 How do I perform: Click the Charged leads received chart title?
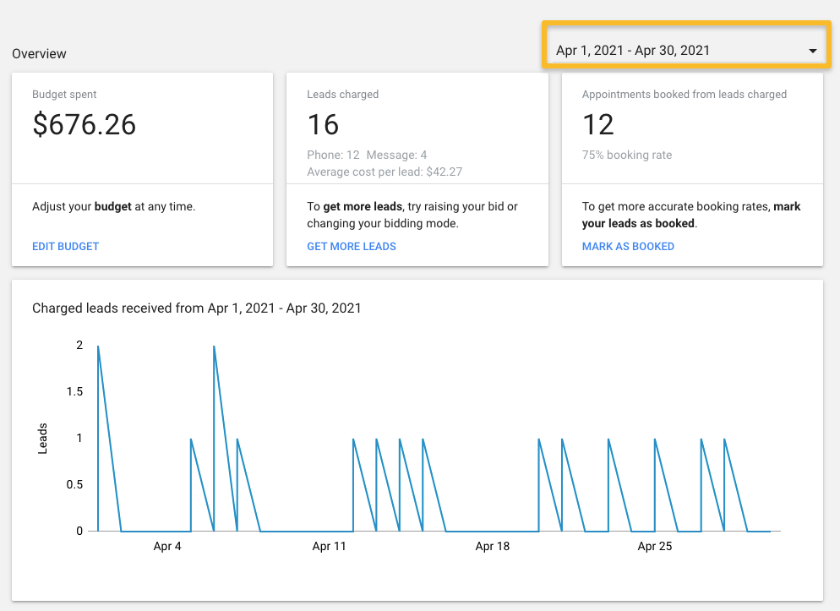196,308
